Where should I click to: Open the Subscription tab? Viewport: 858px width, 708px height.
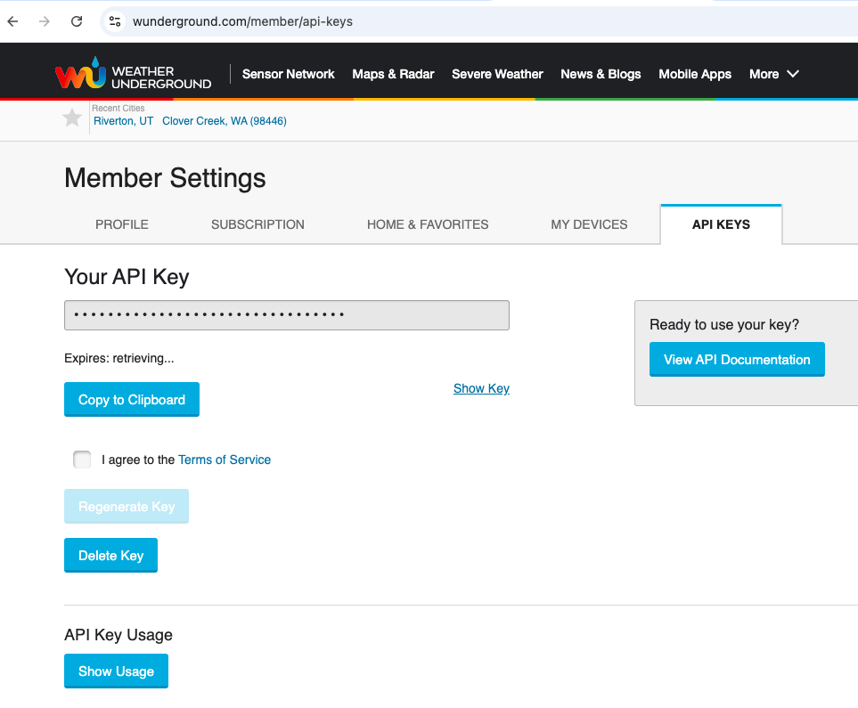(x=257, y=224)
